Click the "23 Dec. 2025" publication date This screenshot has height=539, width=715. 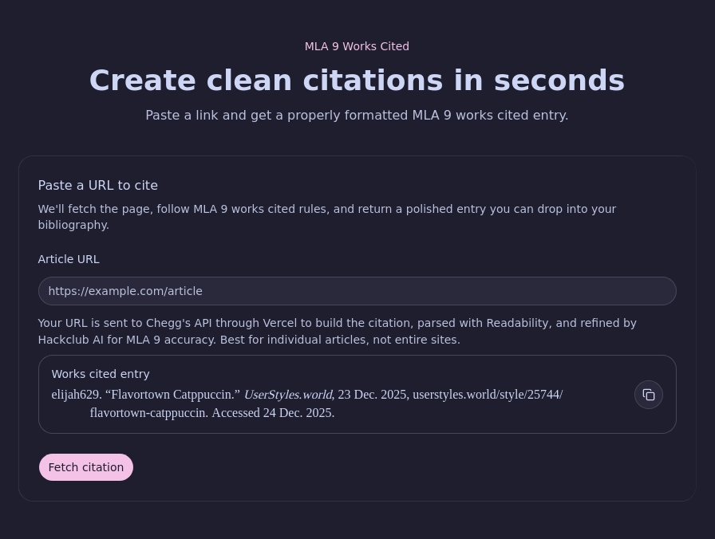(x=372, y=395)
